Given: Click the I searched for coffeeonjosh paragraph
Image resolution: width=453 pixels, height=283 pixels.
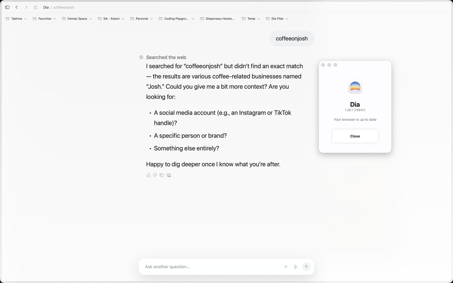Looking at the screenshot, I should (225, 82).
